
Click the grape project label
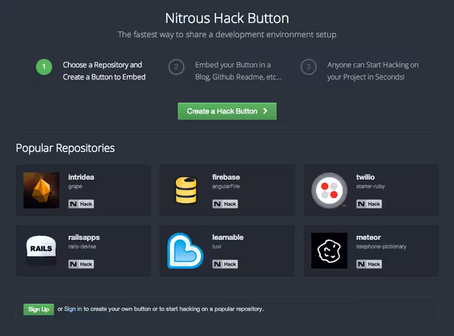click(75, 187)
